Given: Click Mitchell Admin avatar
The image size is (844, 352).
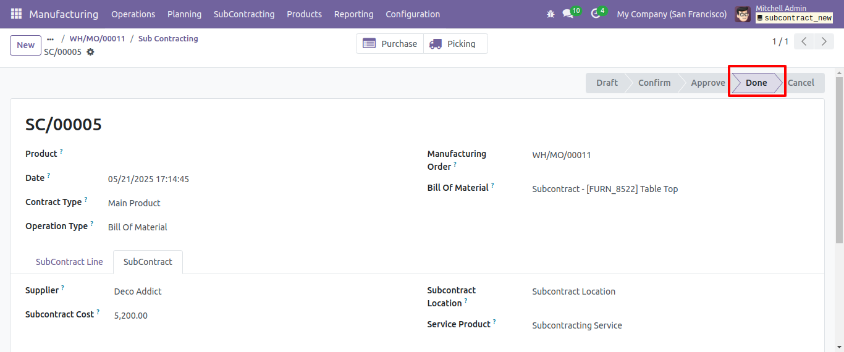Looking at the screenshot, I should pyautogui.click(x=743, y=14).
